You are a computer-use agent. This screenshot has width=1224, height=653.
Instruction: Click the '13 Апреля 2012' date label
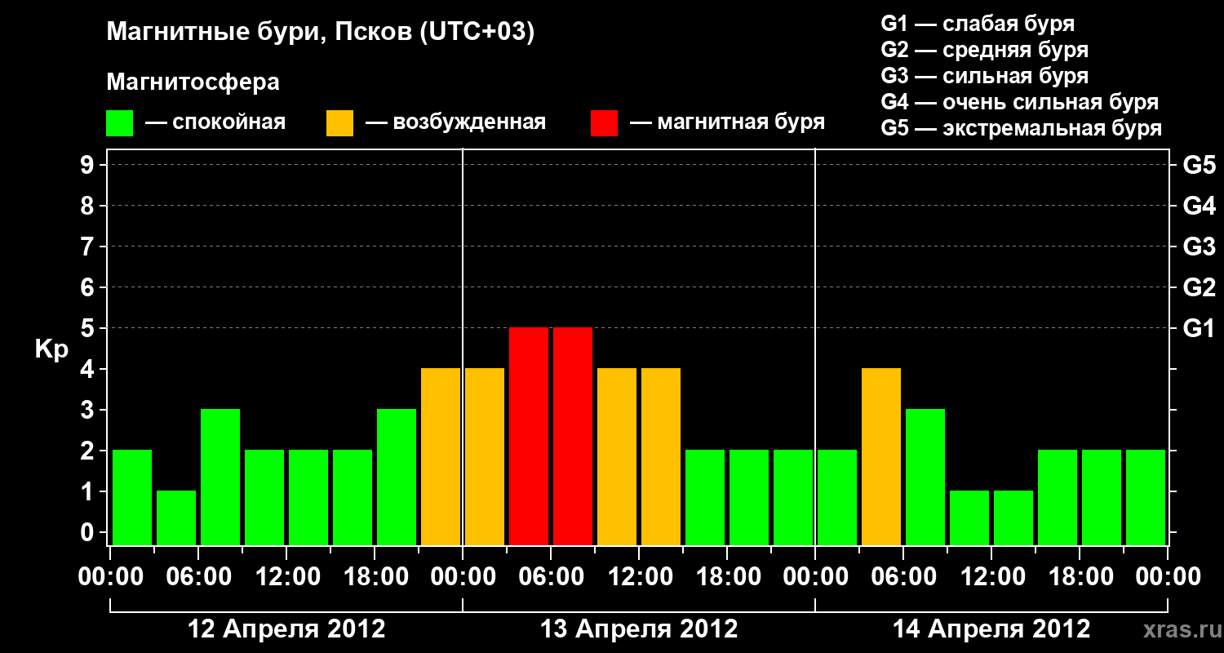(x=639, y=629)
